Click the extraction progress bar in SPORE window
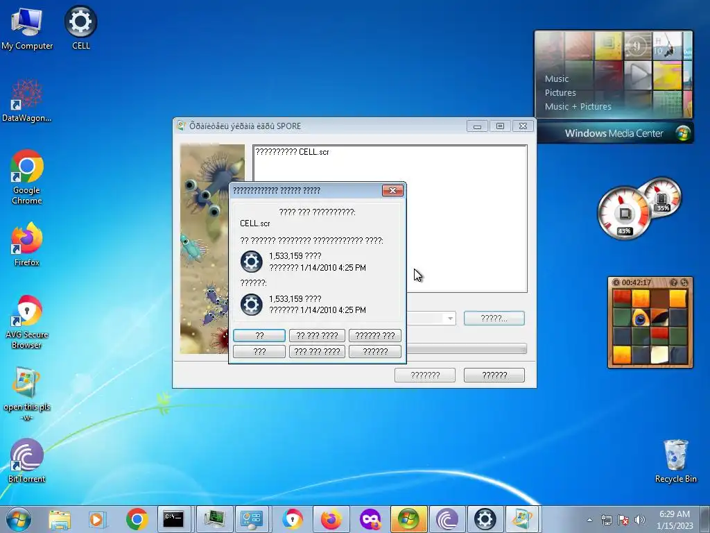 coord(467,348)
